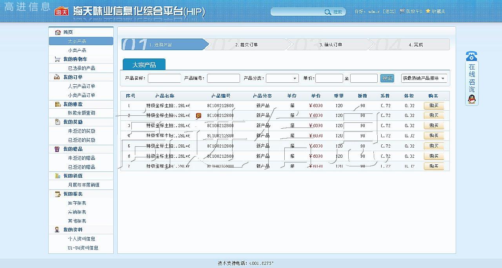The height and width of the screenshot is (268, 502).
Task: Click 购买 button for the first product
Action: pyautogui.click(x=434, y=106)
